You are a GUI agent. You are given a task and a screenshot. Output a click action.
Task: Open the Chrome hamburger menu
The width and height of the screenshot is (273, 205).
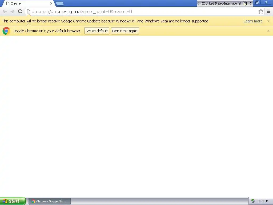[x=268, y=11]
